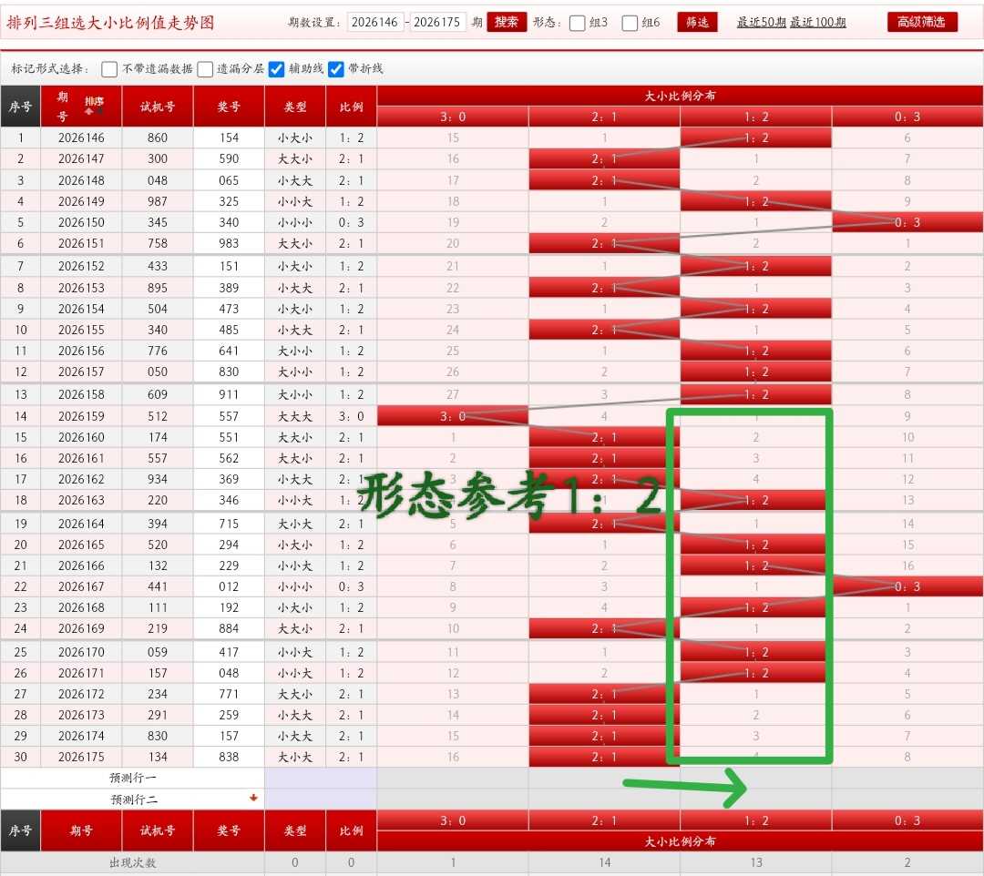Open the 最近100期 link
The image size is (984, 876).
pyautogui.click(x=817, y=22)
